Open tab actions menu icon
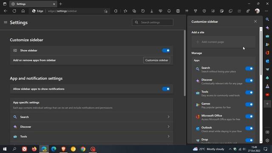The height and width of the screenshot is (153, 272). pyautogui.click(x=5, y=4)
